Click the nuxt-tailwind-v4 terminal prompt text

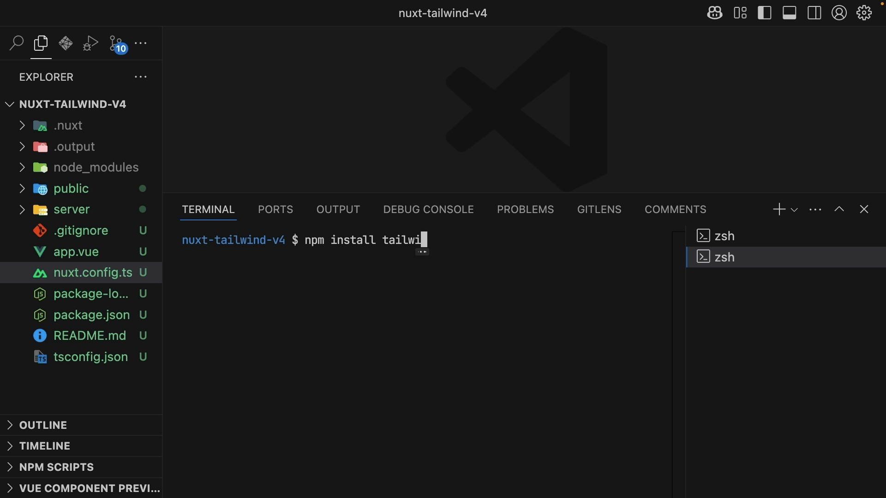click(x=233, y=240)
